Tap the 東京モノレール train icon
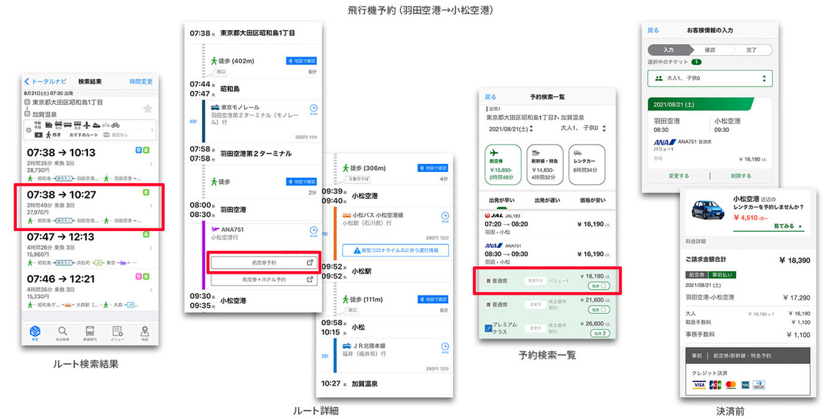This screenshot has width=838, height=419. [x=216, y=107]
